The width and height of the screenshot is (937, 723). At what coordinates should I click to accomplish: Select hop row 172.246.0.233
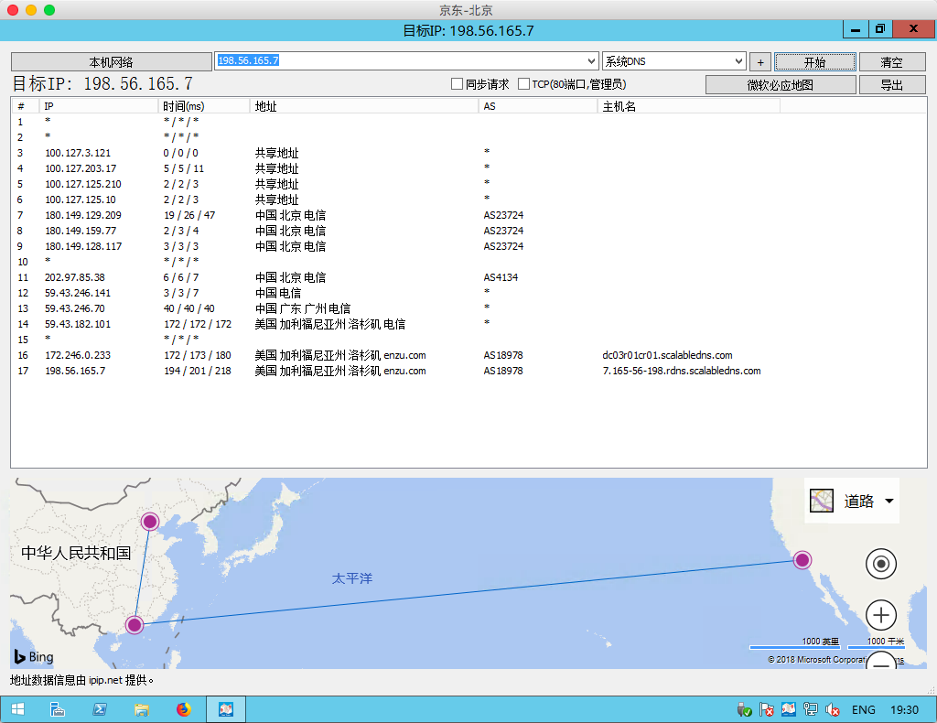[468, 355]
